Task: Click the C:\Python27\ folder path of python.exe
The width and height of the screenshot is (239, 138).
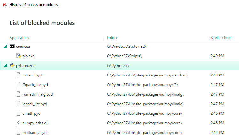Action: pyautogui.click(x=118, y=66)
